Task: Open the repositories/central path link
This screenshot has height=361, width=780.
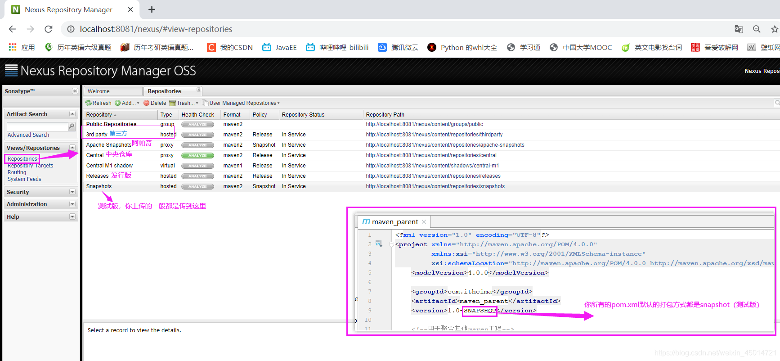Action: tap(431, 155)
